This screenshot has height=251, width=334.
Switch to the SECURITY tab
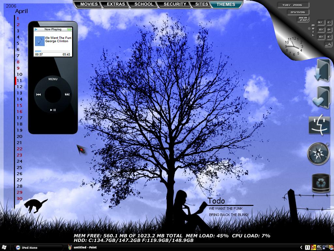[175, 4]
